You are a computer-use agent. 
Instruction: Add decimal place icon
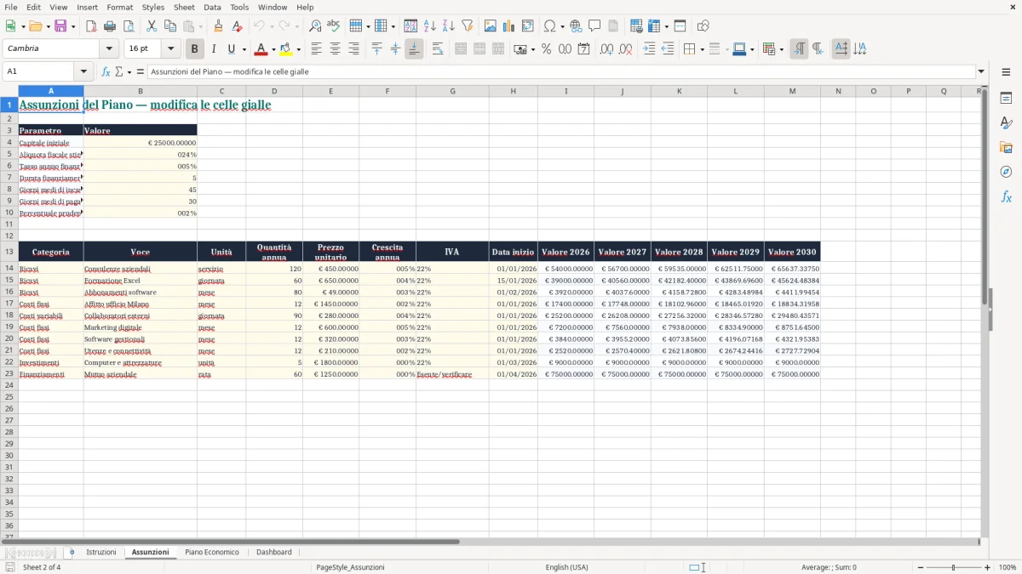click(x=606, y=49)
